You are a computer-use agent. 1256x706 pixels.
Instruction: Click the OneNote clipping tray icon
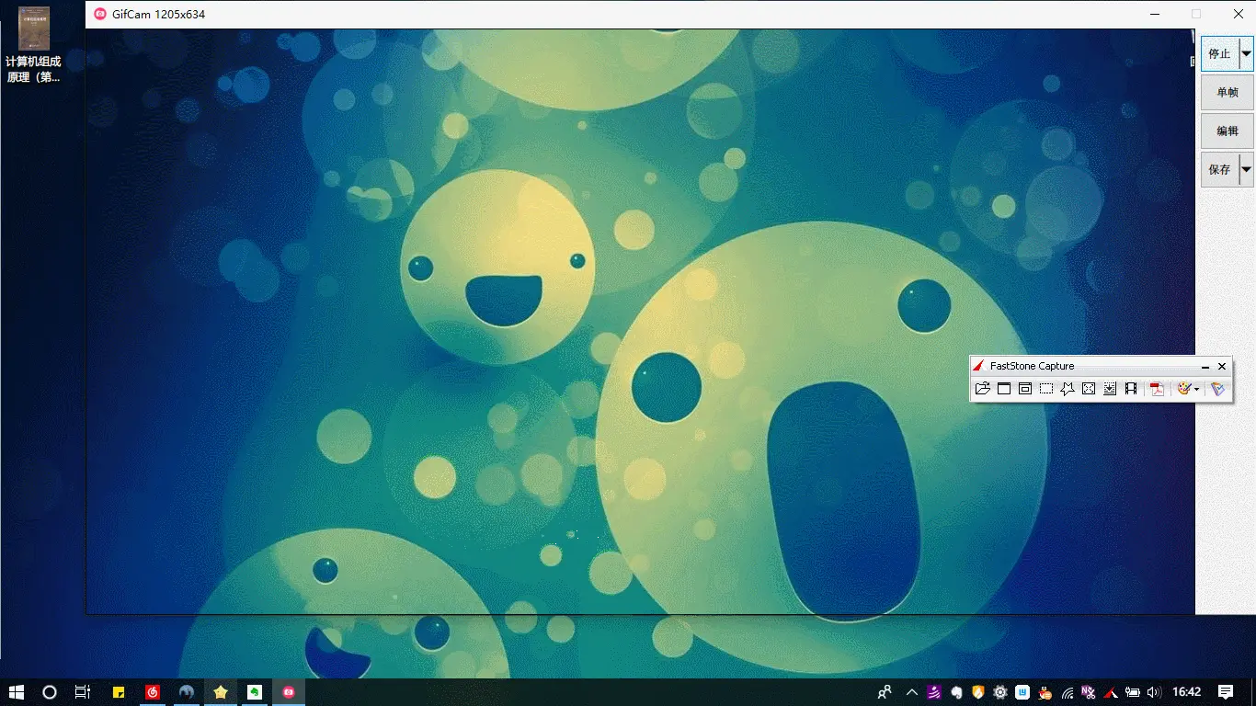(x=1089, y=692)
